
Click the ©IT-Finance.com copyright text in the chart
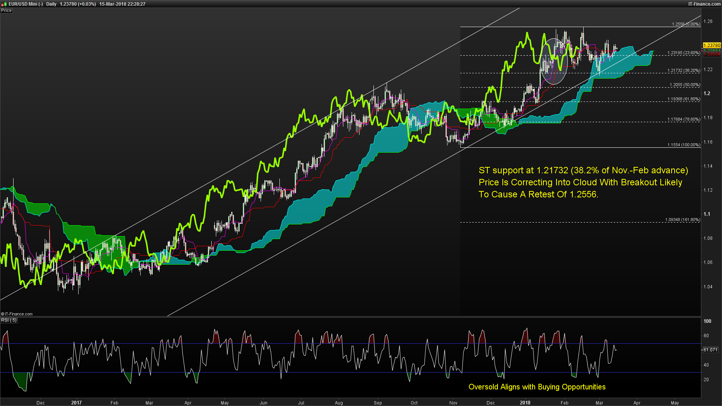pos(17,314)
